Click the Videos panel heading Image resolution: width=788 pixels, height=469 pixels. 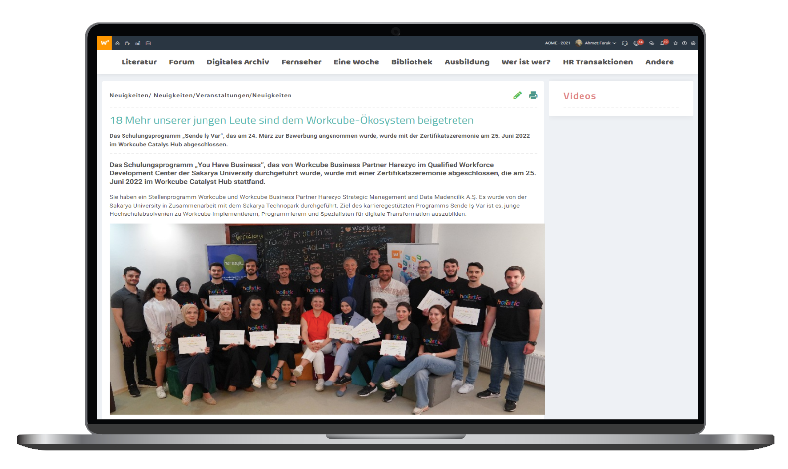tap(580, 96)
